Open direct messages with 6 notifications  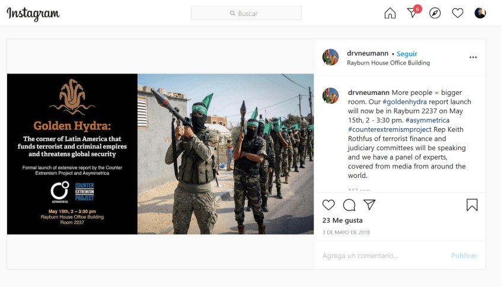pos(413,12)
